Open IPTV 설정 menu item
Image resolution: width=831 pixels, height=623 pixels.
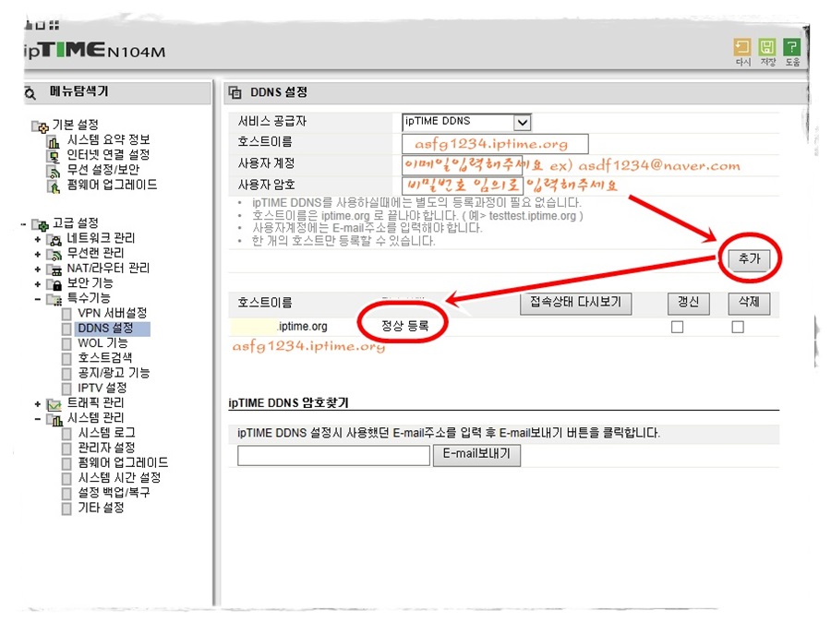(102, 389)
